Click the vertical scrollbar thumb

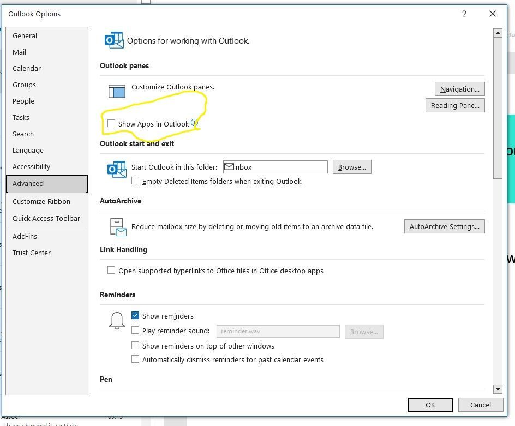[498, 108]
